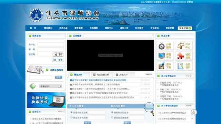Open the 更多栏目 navigation expander
The image size is (221, 124).
[x=185, y=28]
